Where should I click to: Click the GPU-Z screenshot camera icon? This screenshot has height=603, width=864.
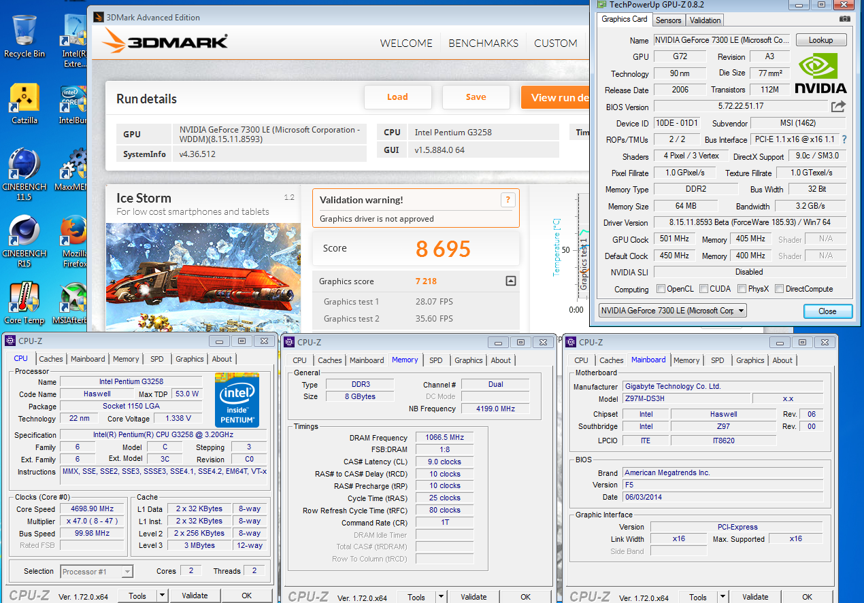(844, 20)
